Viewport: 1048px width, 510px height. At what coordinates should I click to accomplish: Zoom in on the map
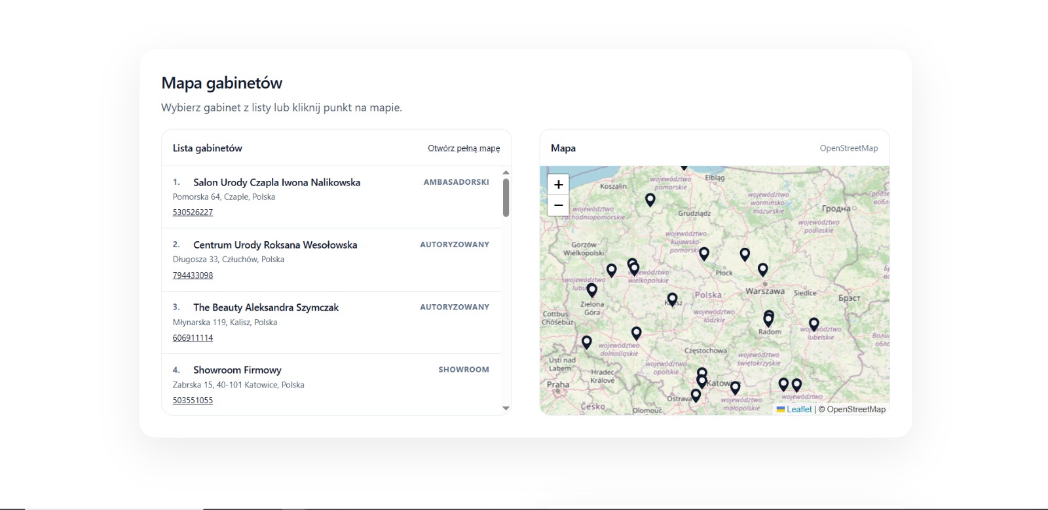(x=558, y=184)
